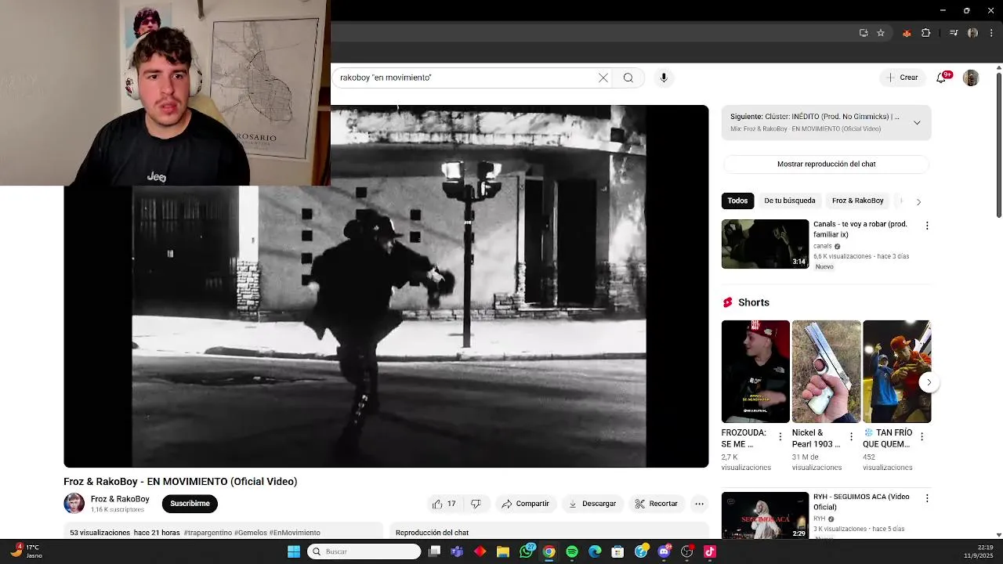
Task: Select De tu búsqueda chip
Action: click(789, 201)
